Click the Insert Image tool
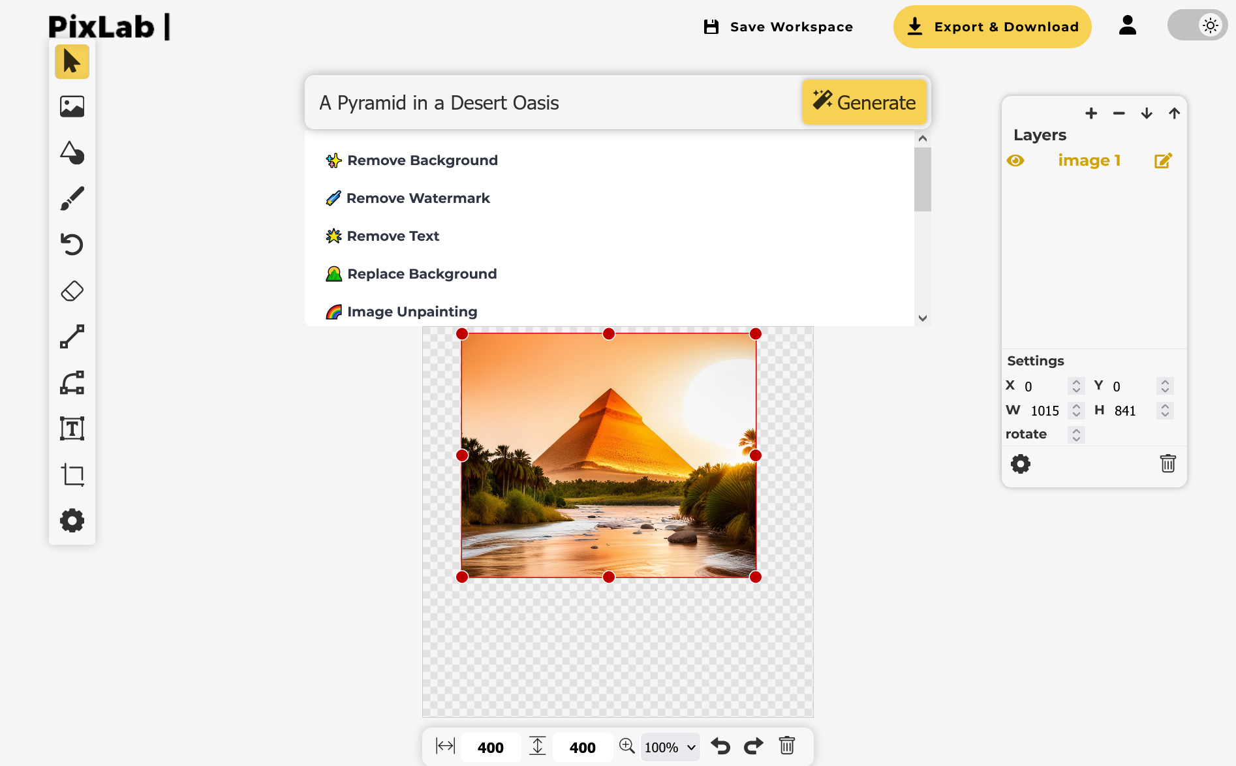This screenshot has width=1236, height=766. pyautogui.click(x=72, y=106)
